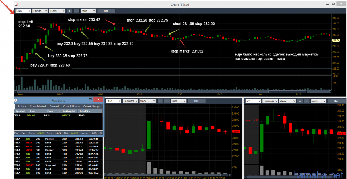Select the BUY Market order at 10:30:18
Viewport: 347px width, 179px height.
tap(58, 139)
